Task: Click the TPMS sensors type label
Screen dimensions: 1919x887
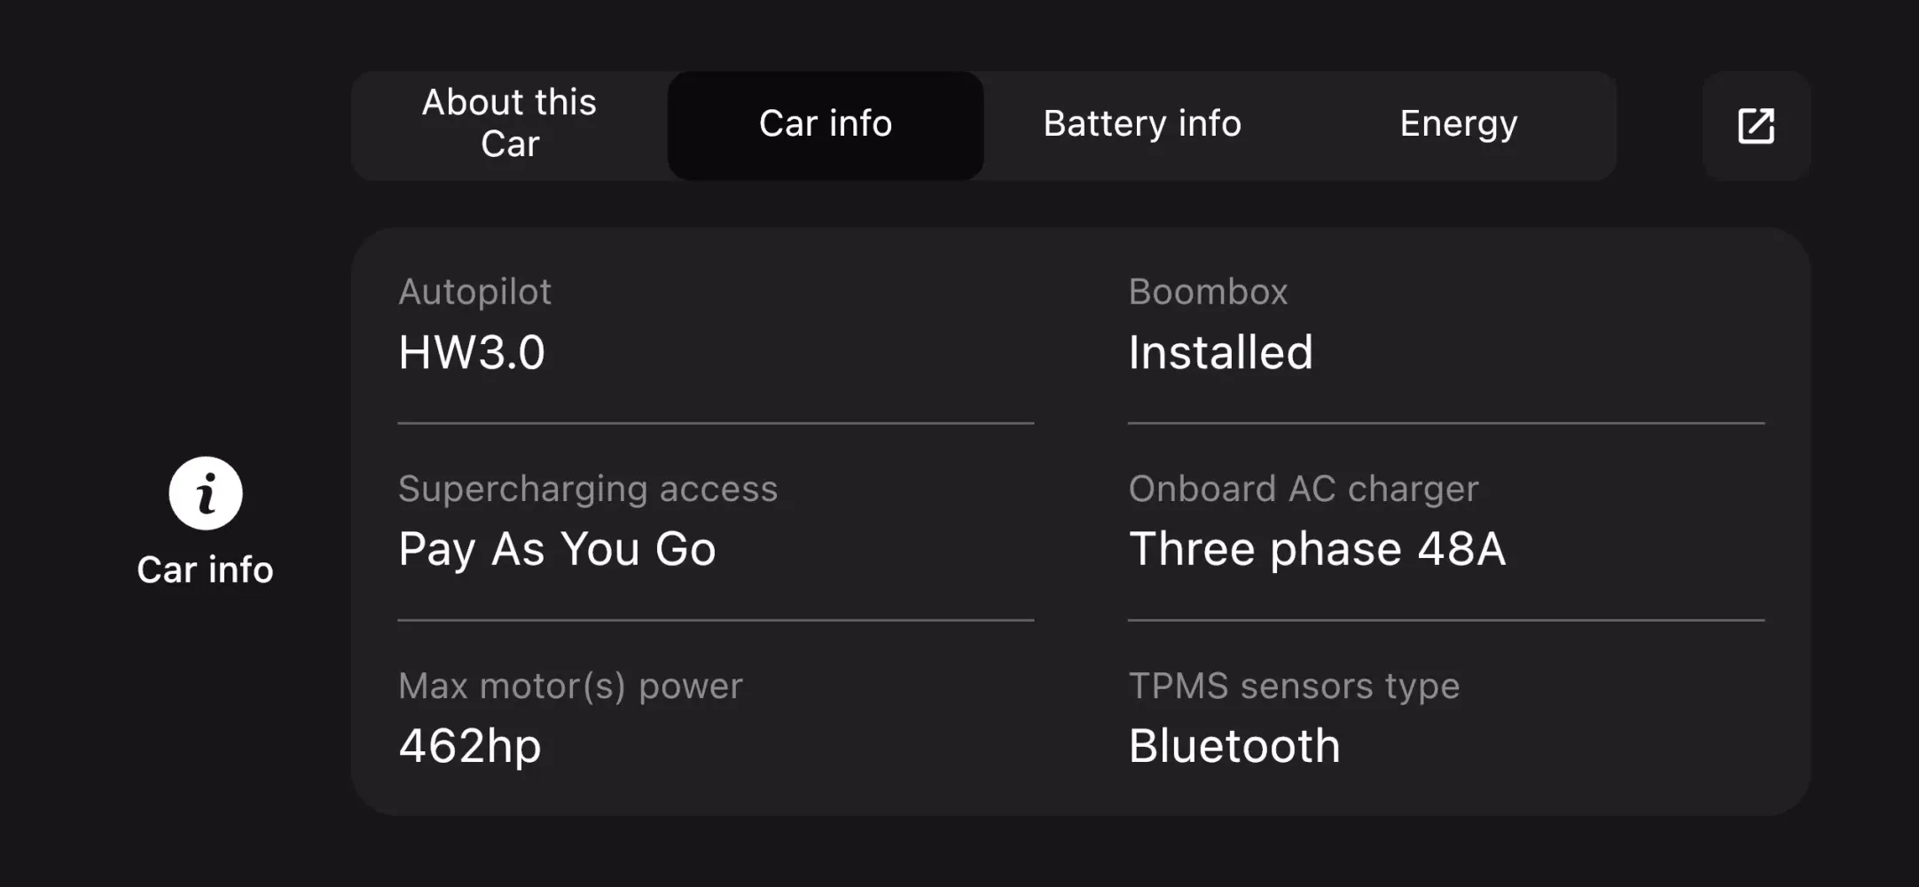Action: point(1293,685)
